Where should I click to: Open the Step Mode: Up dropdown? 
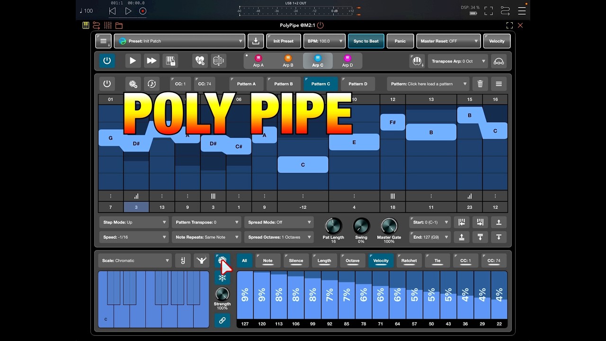pos(134,222)
